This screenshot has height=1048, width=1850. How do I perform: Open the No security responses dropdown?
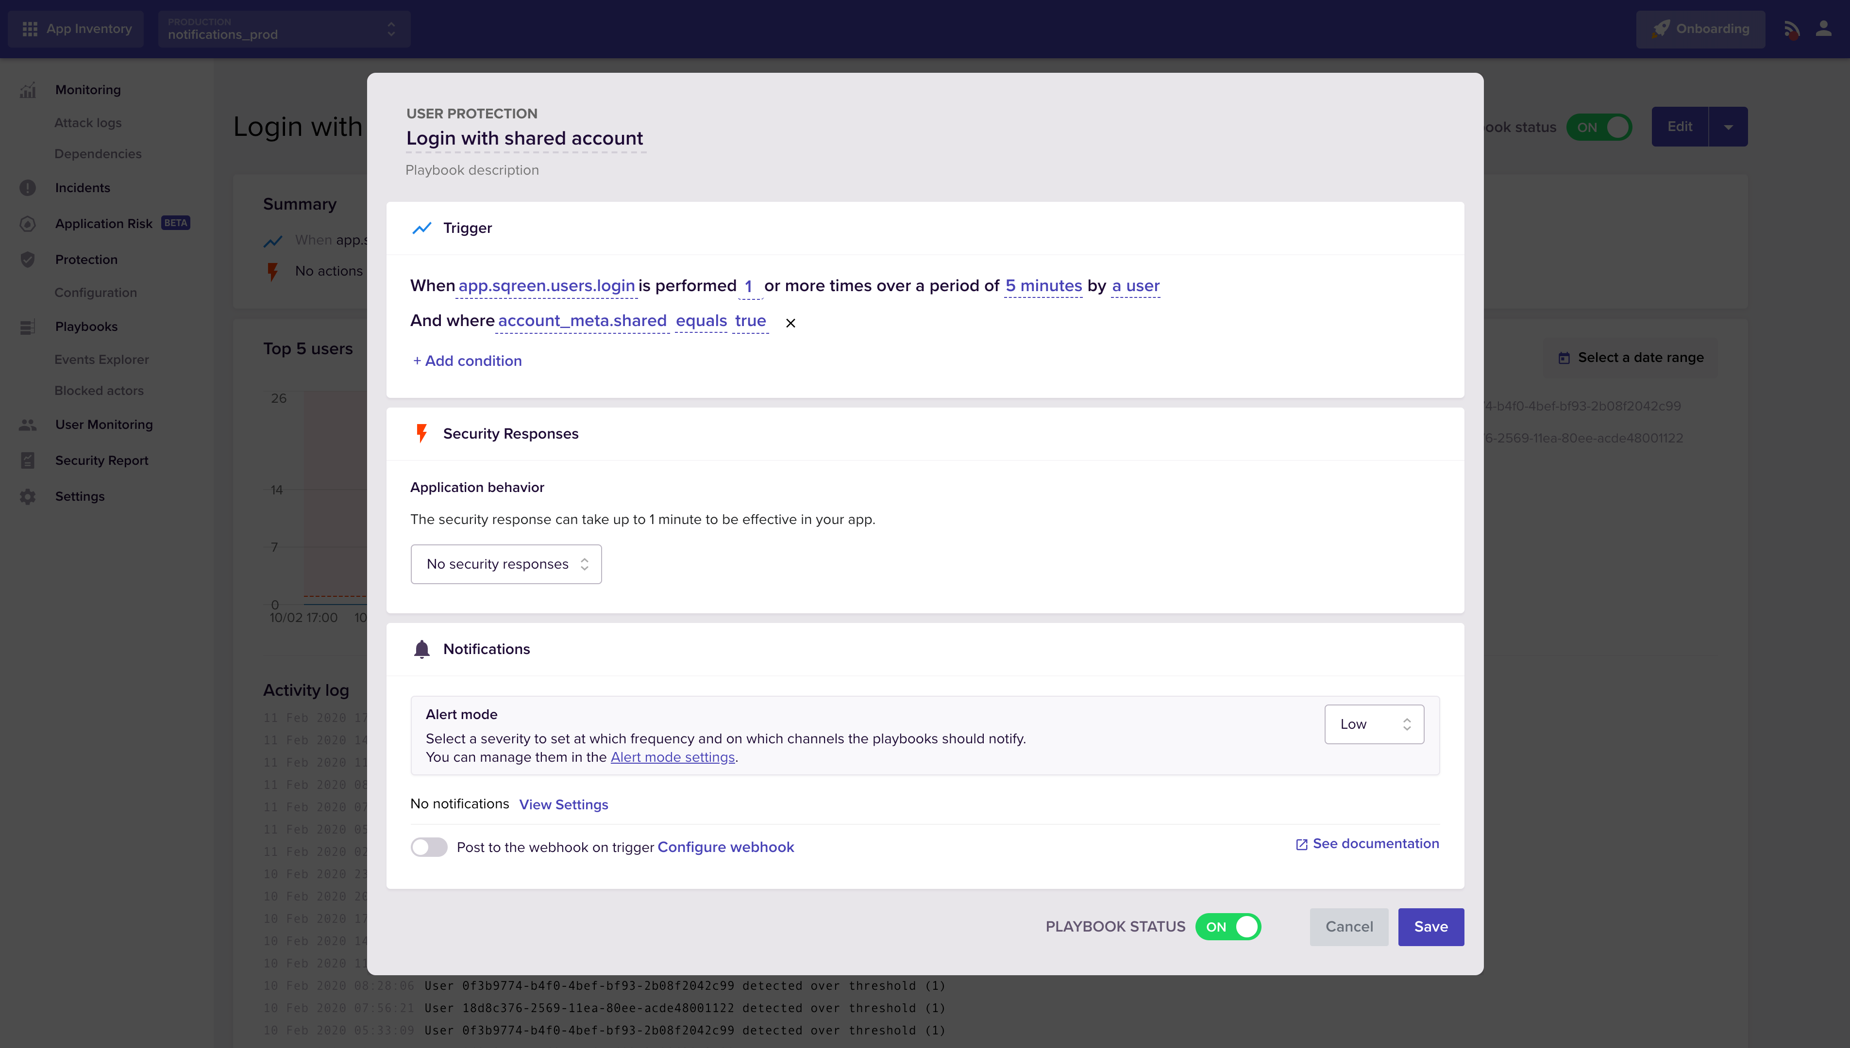point(505,564)
